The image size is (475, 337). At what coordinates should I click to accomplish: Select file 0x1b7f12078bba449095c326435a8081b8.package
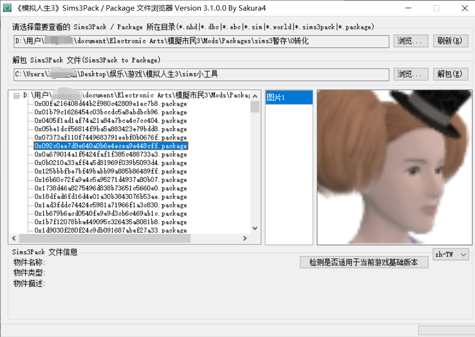[111, 222]
